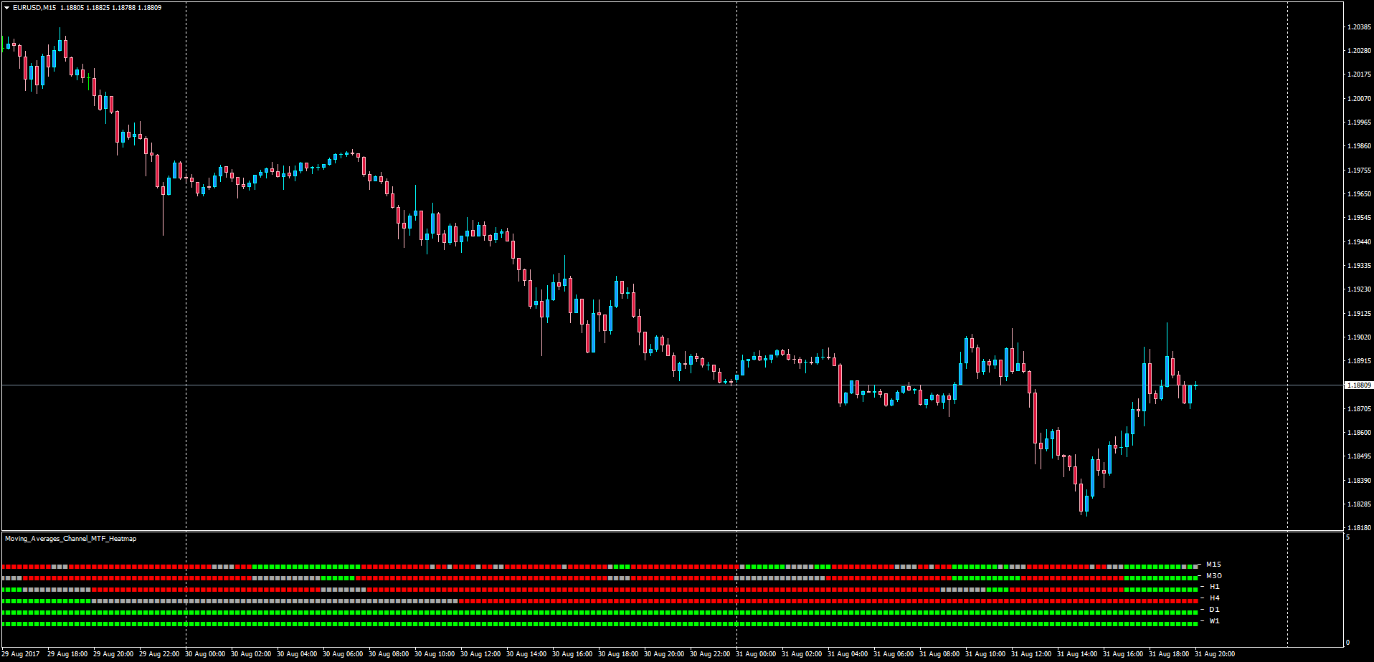
Task: Click the 30 Aug 04:00 time label
Action: (297, 654)
